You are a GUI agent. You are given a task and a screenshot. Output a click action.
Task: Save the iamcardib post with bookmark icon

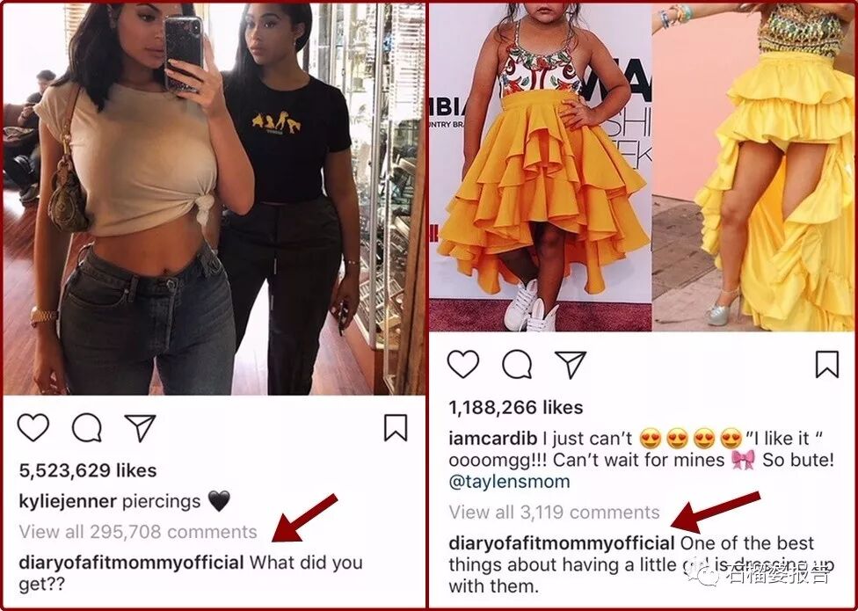(x=827, y=364)
